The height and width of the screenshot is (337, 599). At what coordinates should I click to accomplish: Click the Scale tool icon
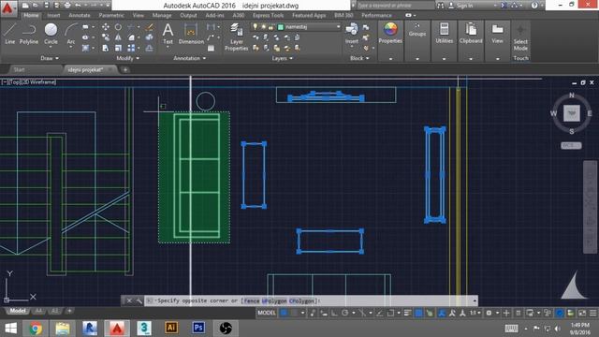tap(118, 48)
